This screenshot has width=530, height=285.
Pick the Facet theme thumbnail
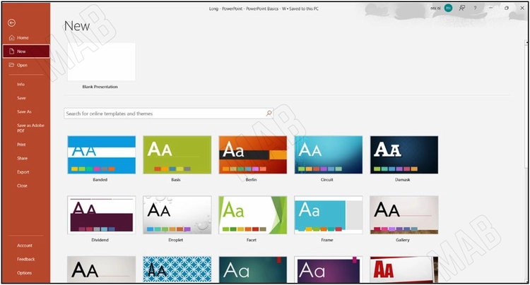252,215
